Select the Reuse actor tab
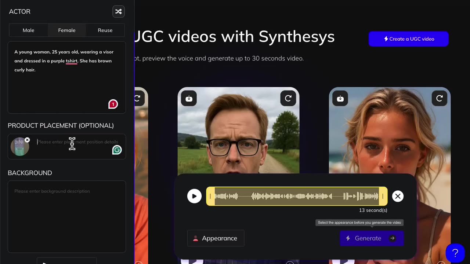The width and height of the screenshot is (470, 264). [x=105, y=30]
